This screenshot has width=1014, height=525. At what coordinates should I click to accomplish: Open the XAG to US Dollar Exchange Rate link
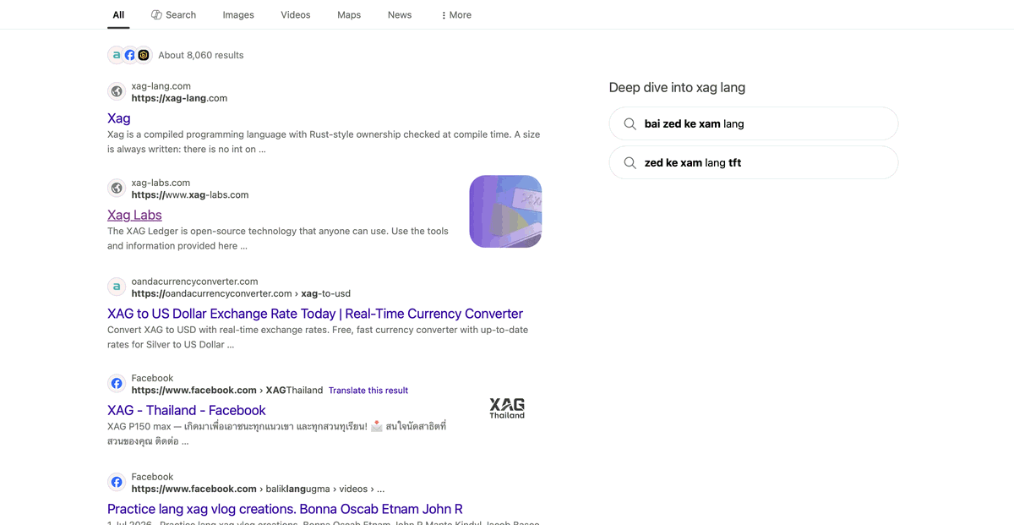[x=315, y=314]
